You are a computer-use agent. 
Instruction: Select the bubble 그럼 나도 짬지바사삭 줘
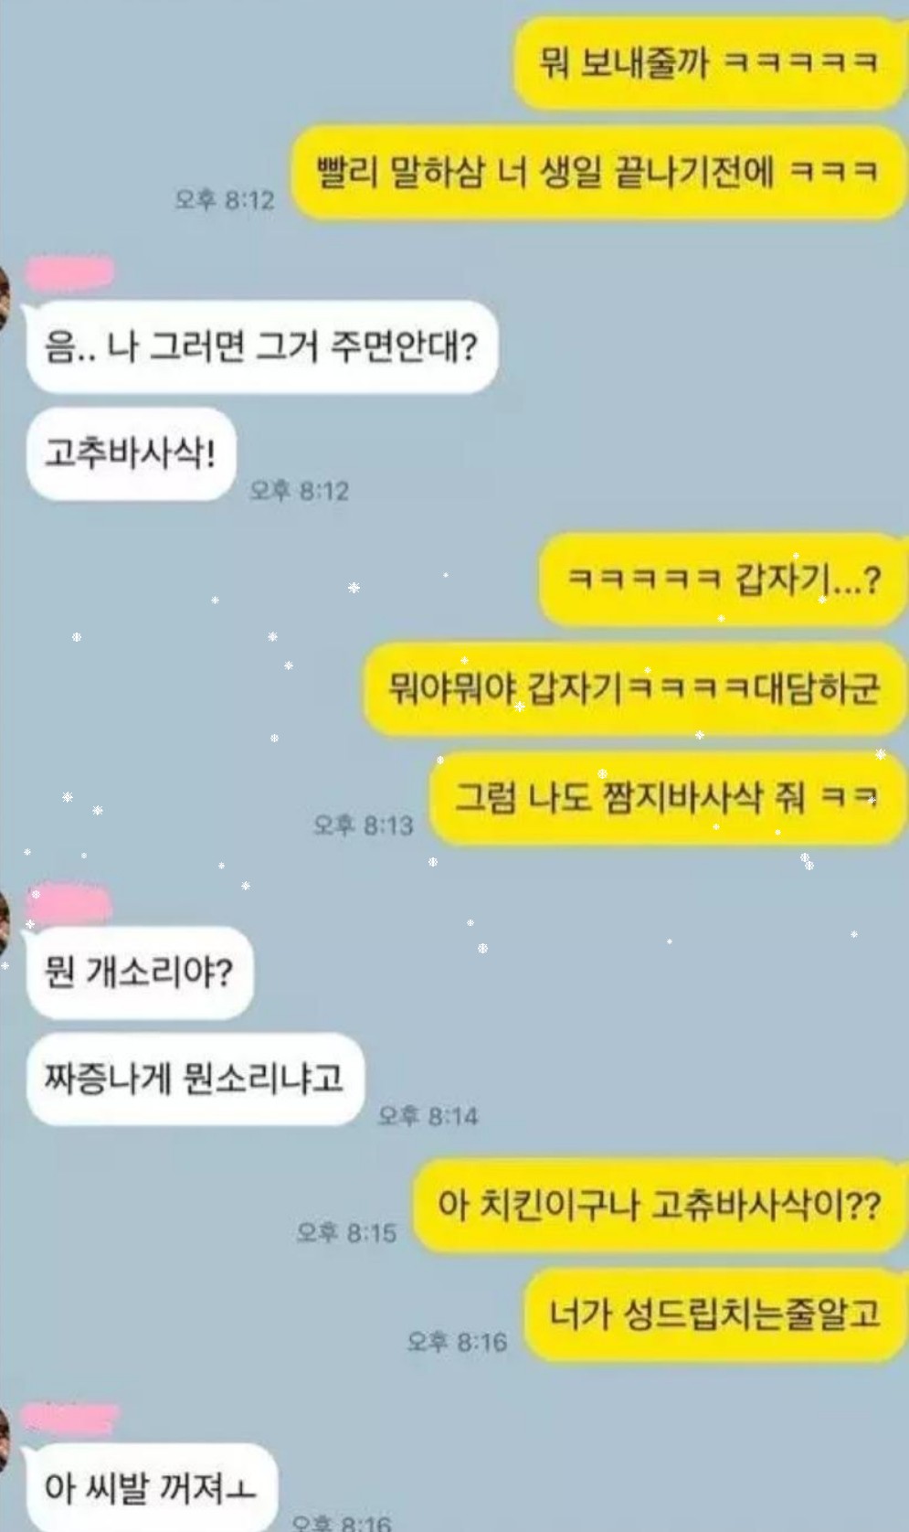point(667,798)
